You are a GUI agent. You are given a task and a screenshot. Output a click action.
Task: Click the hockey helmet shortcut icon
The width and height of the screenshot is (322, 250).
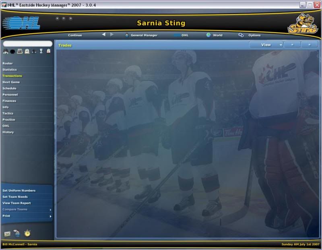(x=6, y=52)
